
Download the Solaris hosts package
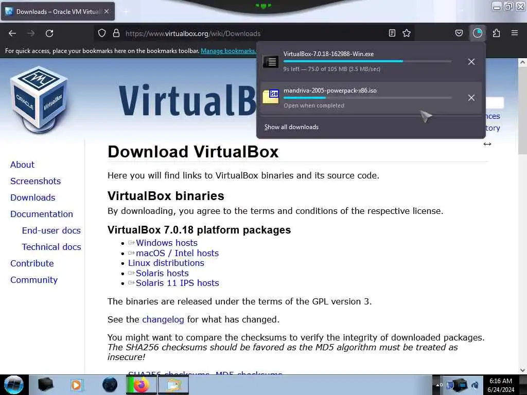pyautogui.click(x=162, y=273)
